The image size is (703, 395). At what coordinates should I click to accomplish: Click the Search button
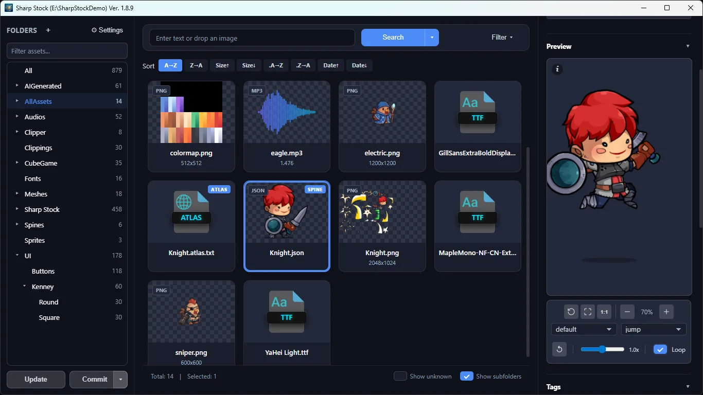[x=393, y=38]
